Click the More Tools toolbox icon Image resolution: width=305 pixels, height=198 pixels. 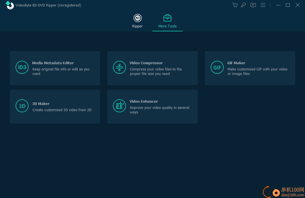167,18
